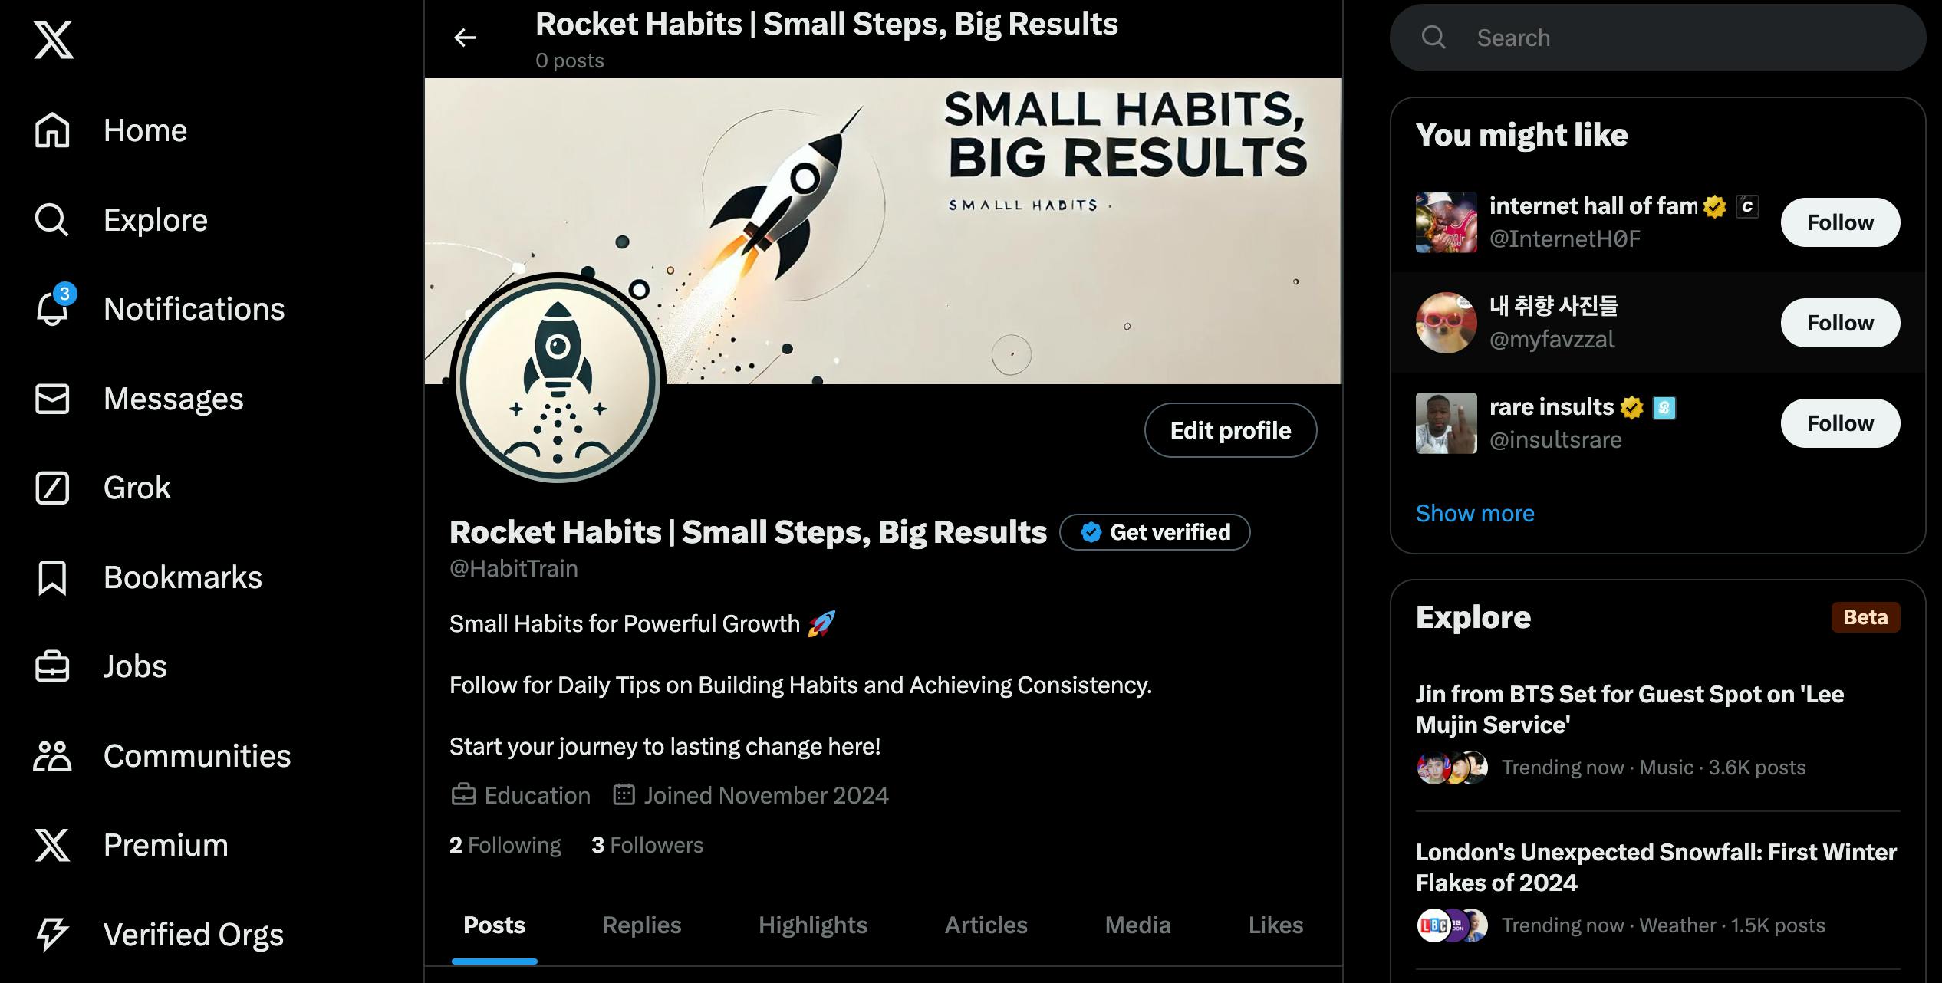
Task: Open the Verified Orgs lightning icon
Action: [x=52, y=934]
